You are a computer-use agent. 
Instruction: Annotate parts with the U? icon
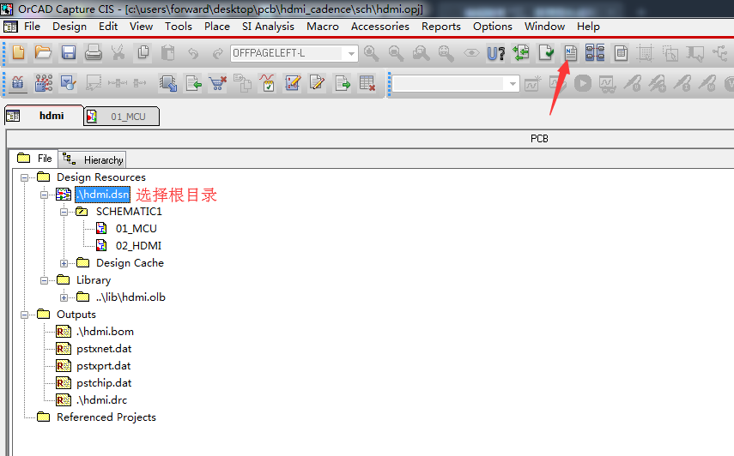pos(495,53)
